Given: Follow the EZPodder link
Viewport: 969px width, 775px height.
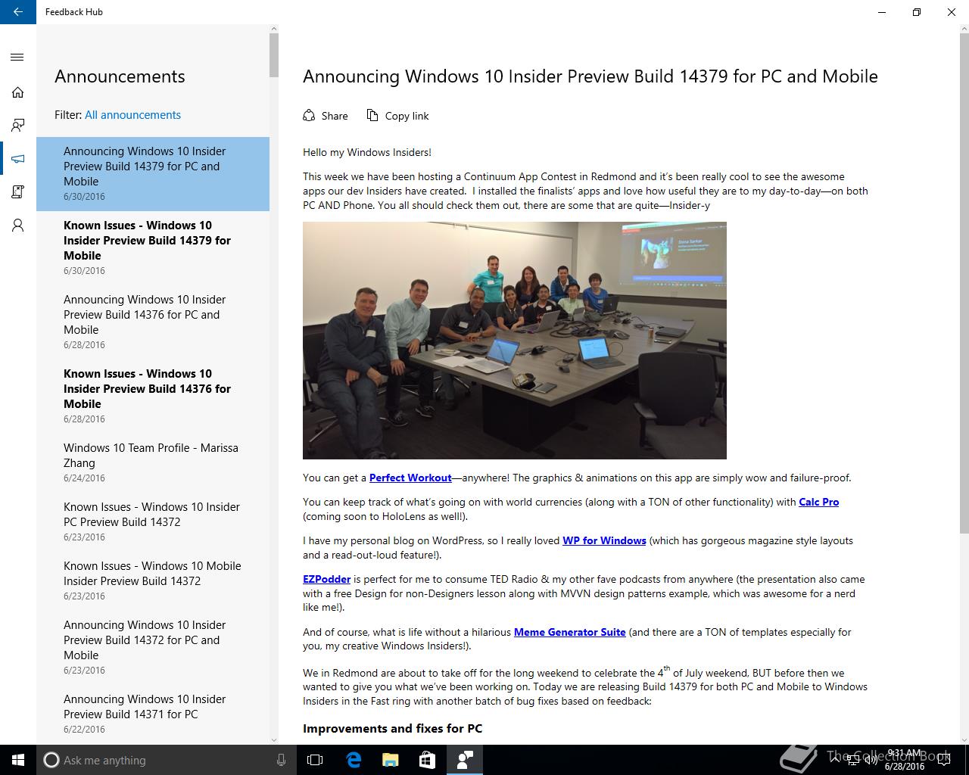Looking at the screenshot, I should (x=326, y=579).
